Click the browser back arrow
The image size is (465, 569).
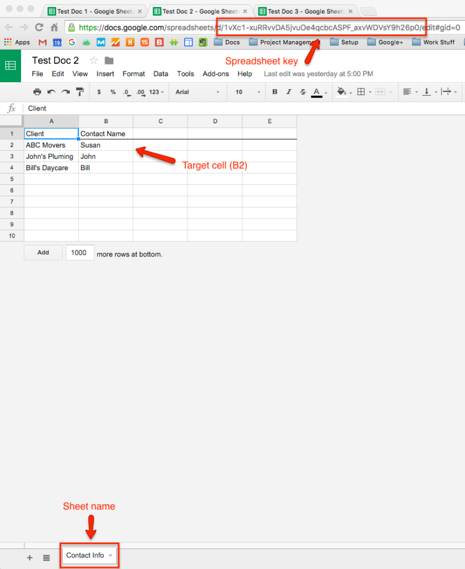[x=9, y=27]
